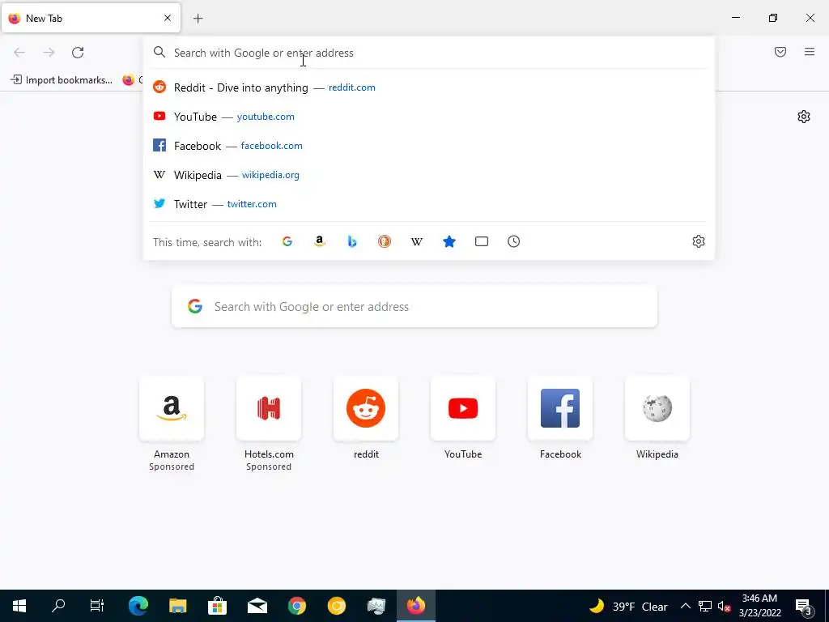The height and width of the screenshot is (622, 829).
Task: Search this time with Bing
Action: click(352, 241)
